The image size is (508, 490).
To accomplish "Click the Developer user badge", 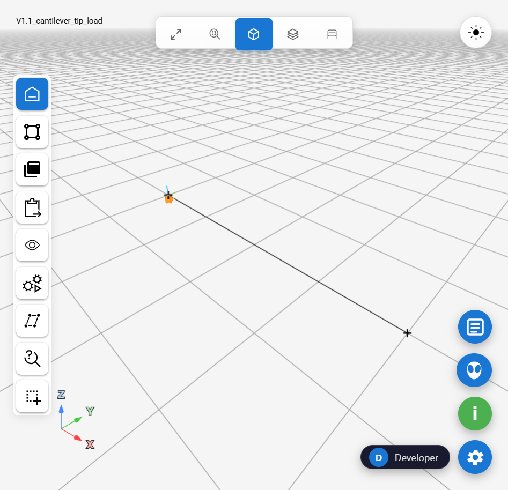I will coord(405,457).
